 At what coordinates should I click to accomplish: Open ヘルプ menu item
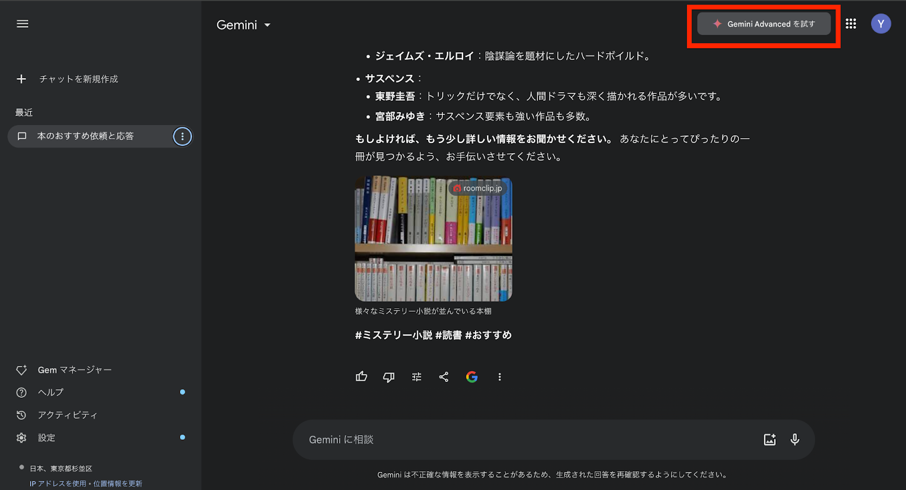[x=50, y=393]
